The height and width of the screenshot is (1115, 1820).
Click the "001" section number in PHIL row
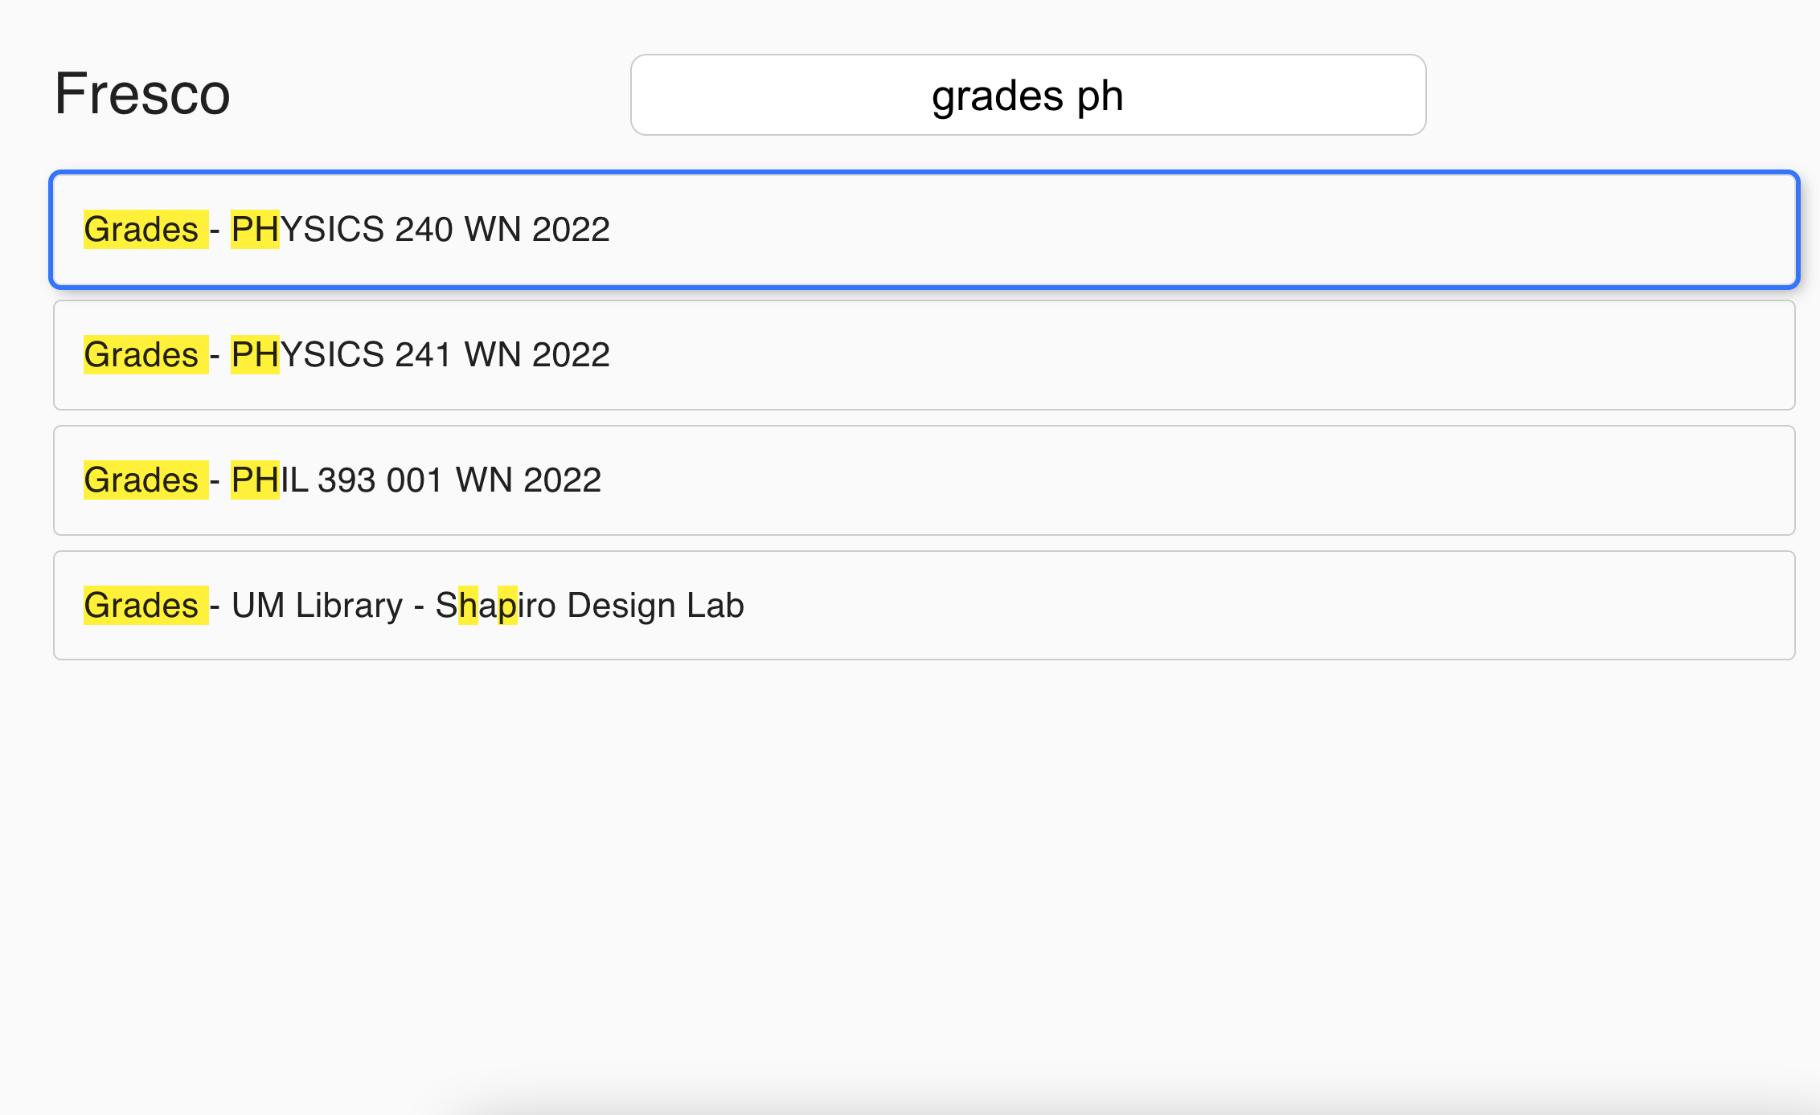click(x=415, y=480)
